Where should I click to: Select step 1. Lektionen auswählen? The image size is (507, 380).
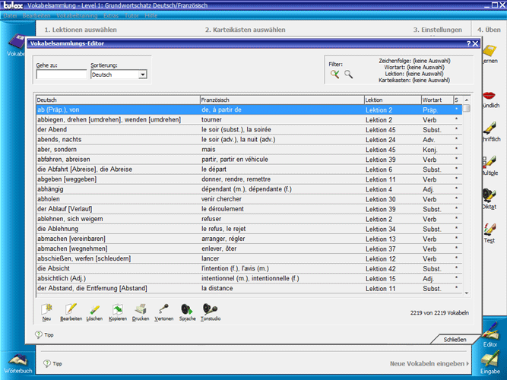coord(81,30)
